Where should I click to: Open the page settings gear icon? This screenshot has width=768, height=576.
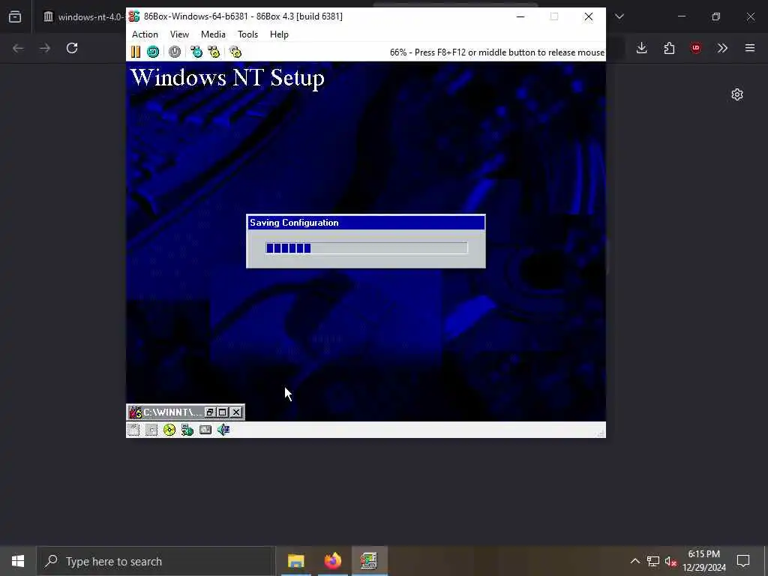[737, 94]
